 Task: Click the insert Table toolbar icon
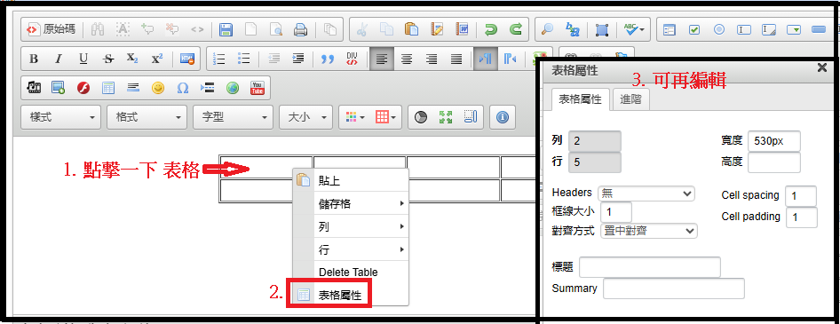point(108,88)
